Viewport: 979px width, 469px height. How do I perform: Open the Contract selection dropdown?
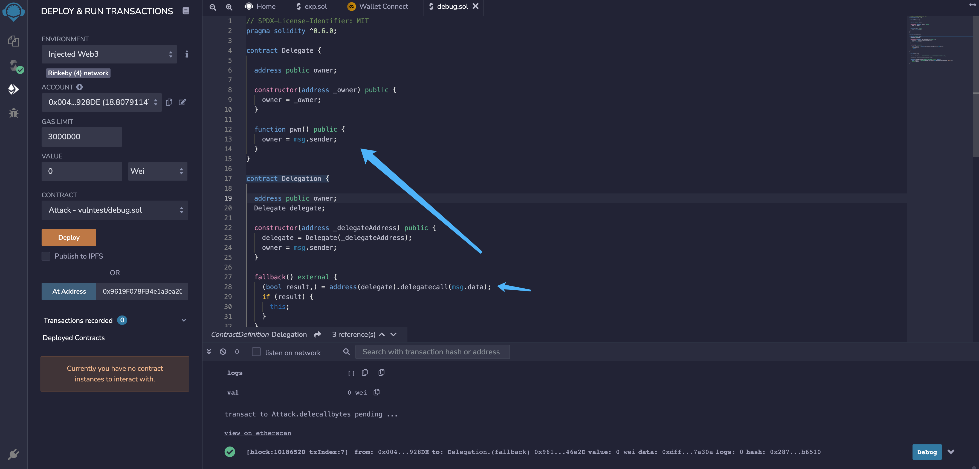point(115,210)
